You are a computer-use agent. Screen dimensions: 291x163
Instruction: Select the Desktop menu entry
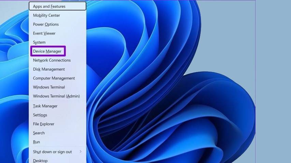58,160
